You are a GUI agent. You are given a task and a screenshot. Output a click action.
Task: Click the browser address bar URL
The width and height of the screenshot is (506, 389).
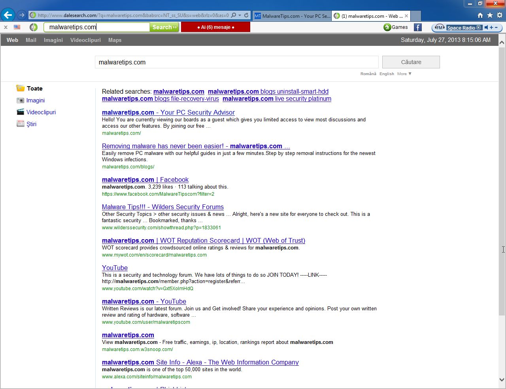click(x=133, y=15)
